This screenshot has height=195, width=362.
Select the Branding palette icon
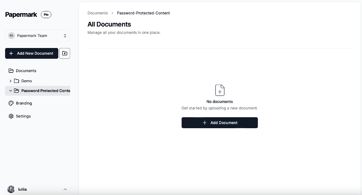pos(11,103)
